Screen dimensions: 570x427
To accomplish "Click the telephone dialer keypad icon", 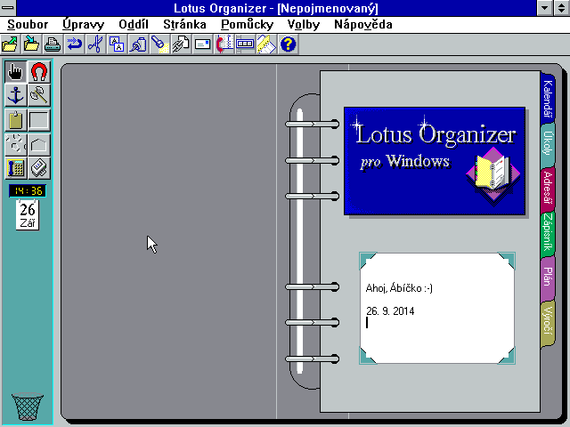I will [x=16, y=168].
